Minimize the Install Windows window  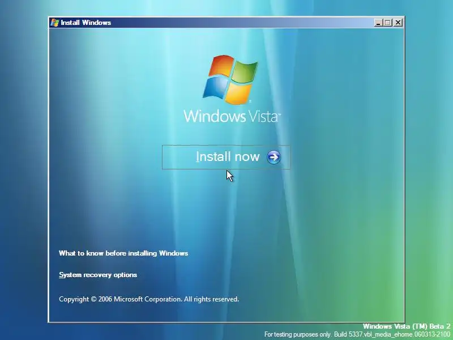378,23
